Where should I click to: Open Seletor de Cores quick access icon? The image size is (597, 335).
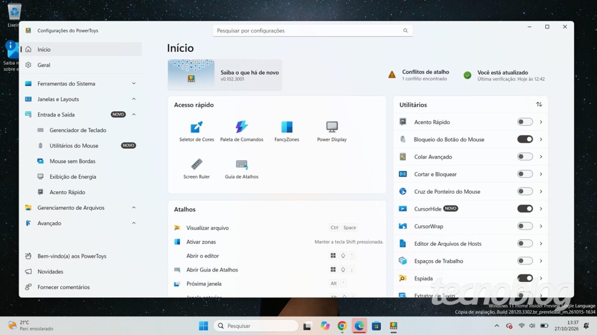click(x=197, y=127)
